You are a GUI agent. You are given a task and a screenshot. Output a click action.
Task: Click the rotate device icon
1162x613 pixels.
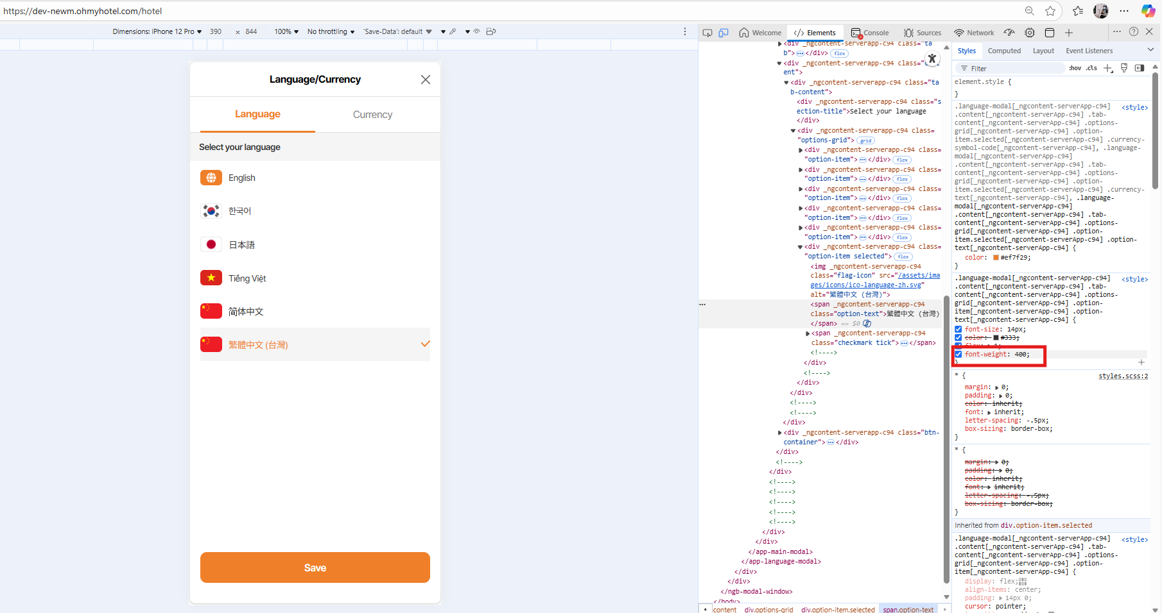click(491, 31)
